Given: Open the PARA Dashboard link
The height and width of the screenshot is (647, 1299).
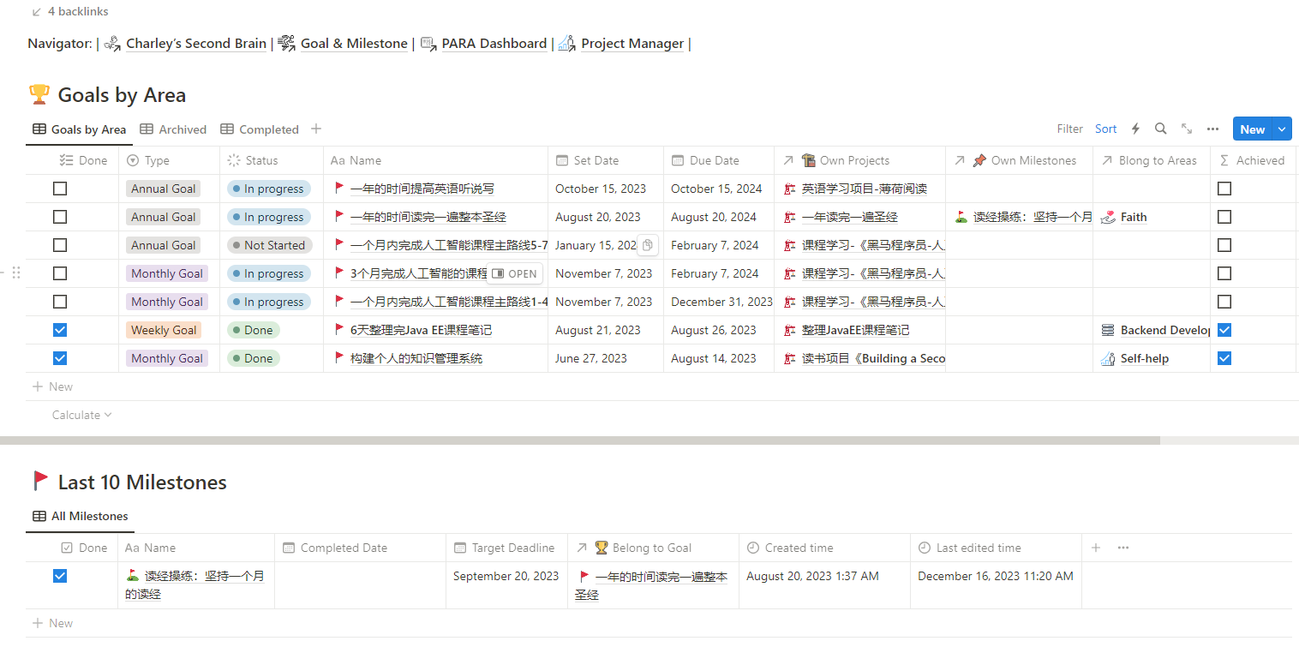Looking at the screenshot, I should [x=494, y=44].
